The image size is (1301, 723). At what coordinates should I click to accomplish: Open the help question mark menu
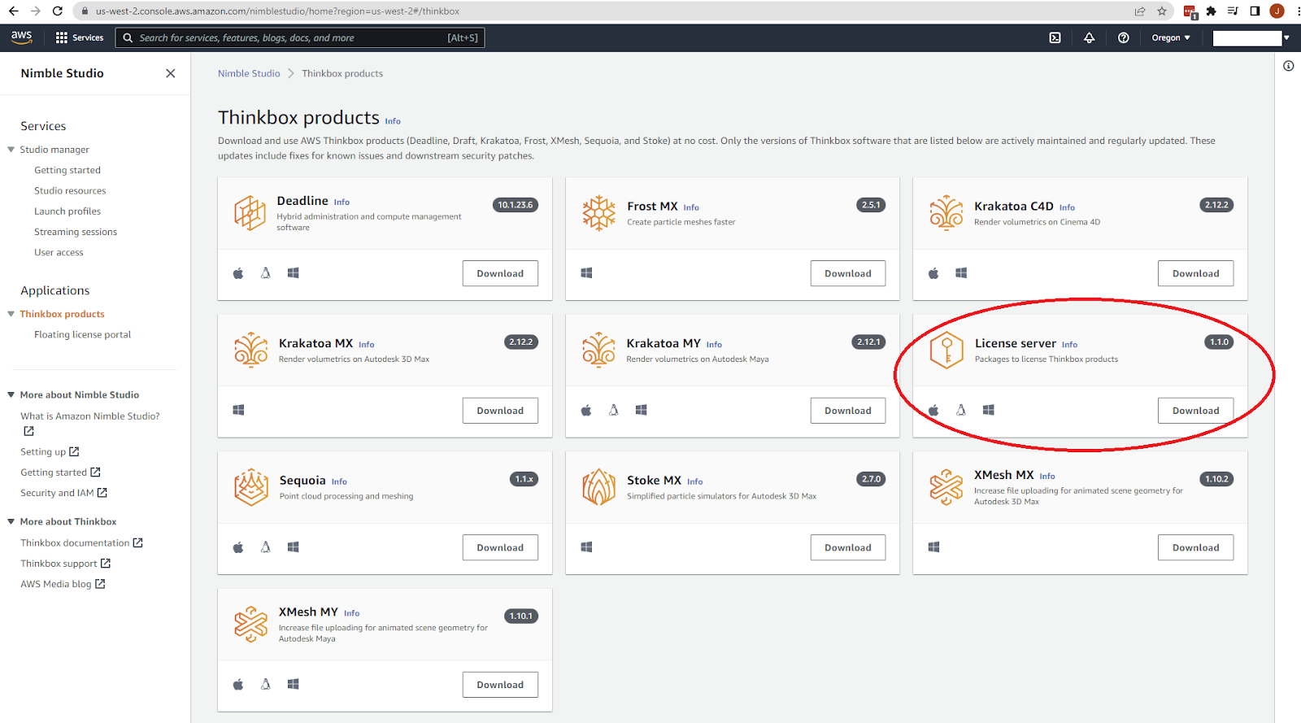1123,37
